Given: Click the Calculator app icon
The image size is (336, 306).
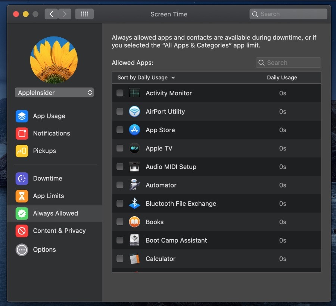Looking at the screenshot, I should (134, 259).
